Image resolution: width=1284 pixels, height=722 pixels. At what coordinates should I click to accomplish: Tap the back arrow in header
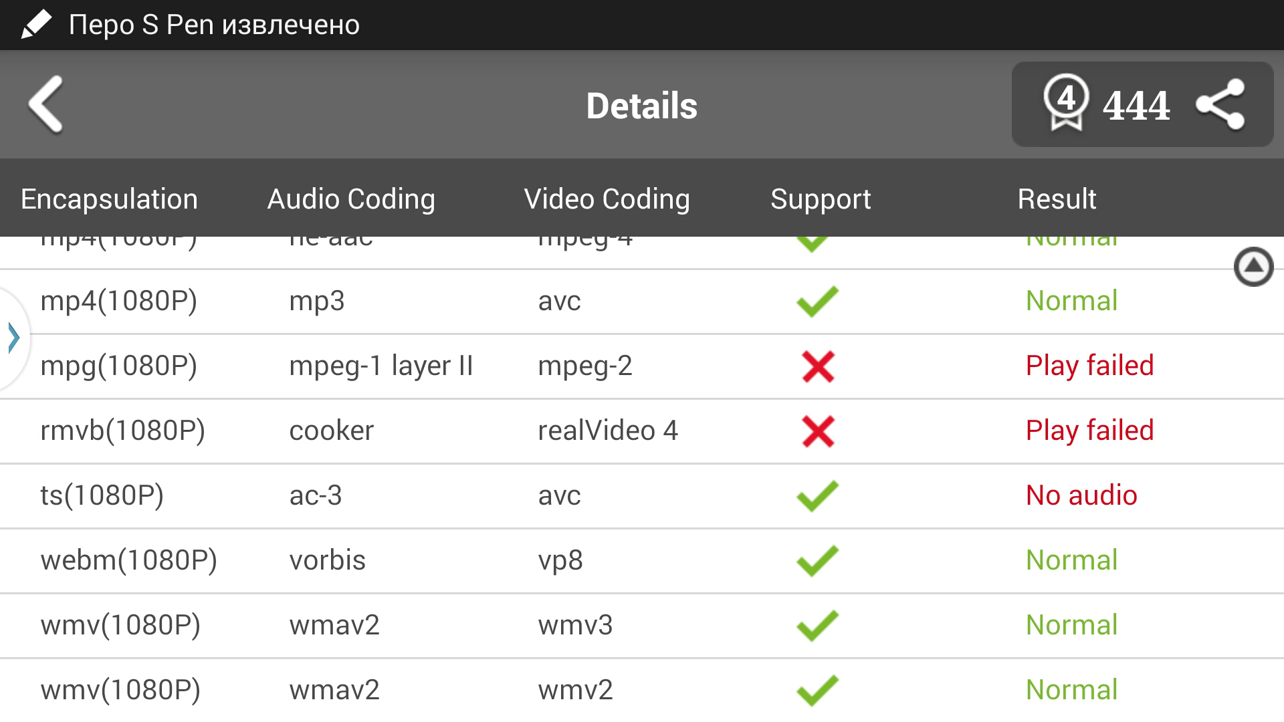pos(46,104)
